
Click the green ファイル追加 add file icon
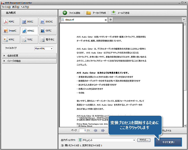pyautogui.click(x=65, y=13)
